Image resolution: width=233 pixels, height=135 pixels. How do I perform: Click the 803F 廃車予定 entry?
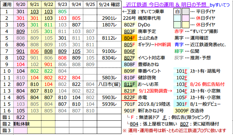[140, 31]
